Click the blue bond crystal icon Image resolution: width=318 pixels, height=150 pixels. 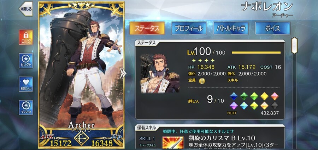[234, 96]
